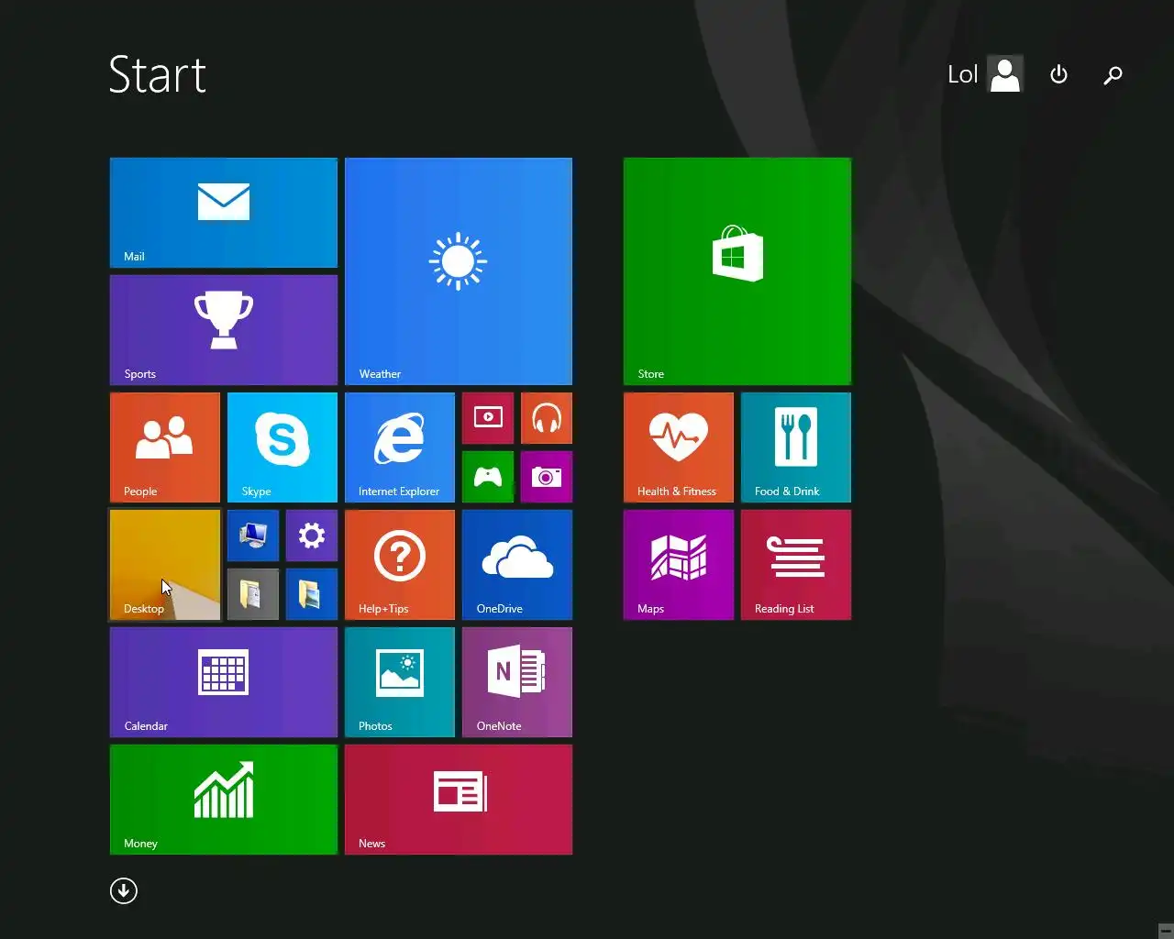Click the zoom-out minus button in corner
Screen dimensions: 1174x939
coord(1166,931)
